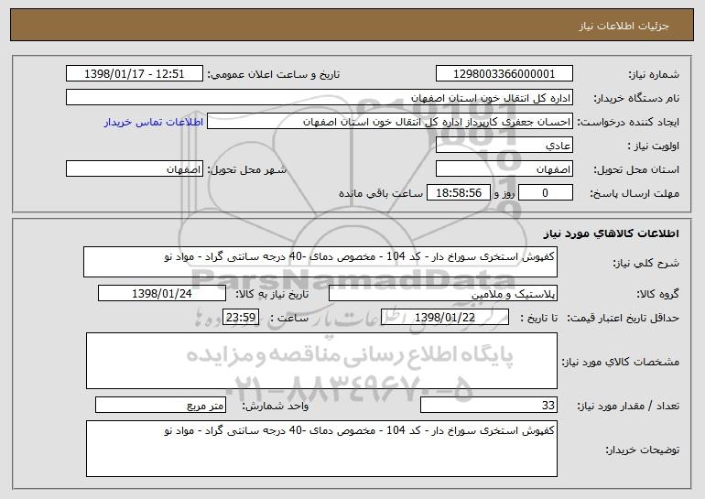This screenshot has height=499, width=705.
Task: Click the label استان محل تحویل
Action: coord(636,169)
